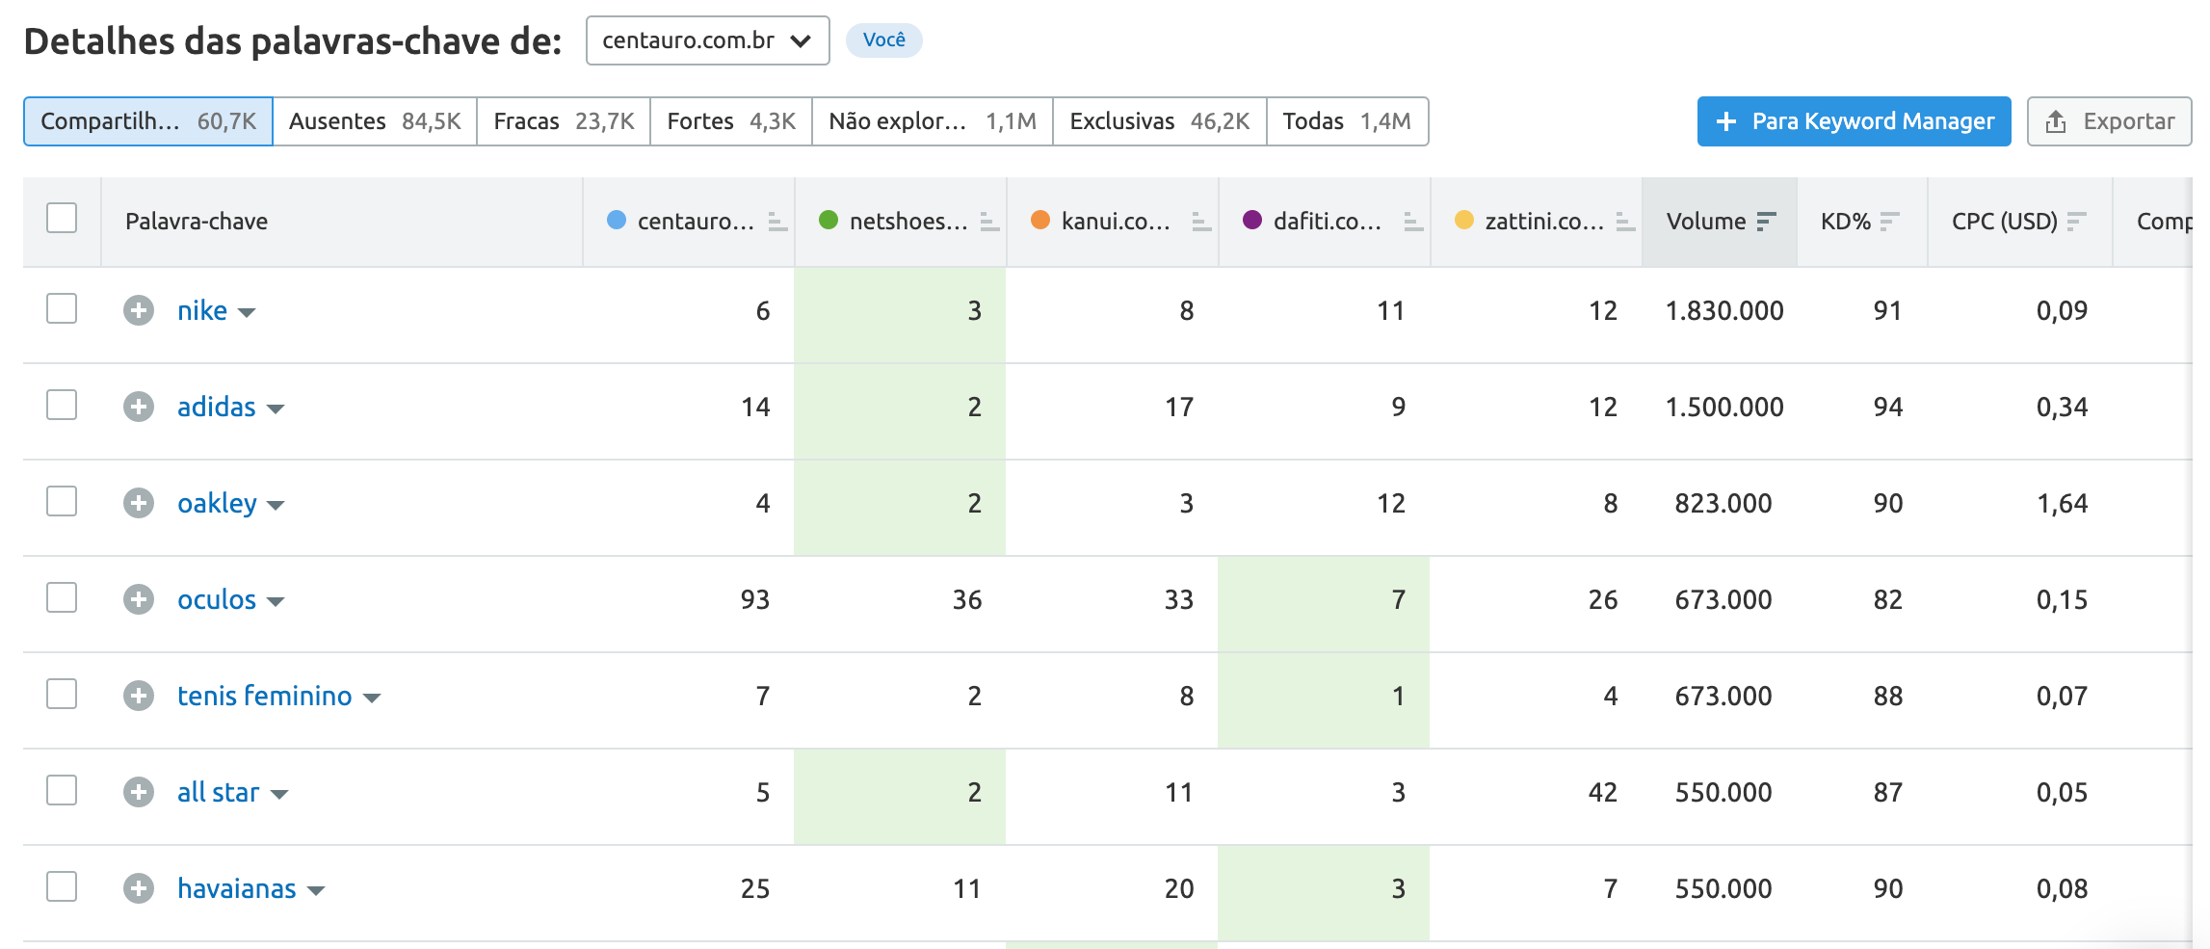Select all rows with header checkbox

[x=62, y=218]
